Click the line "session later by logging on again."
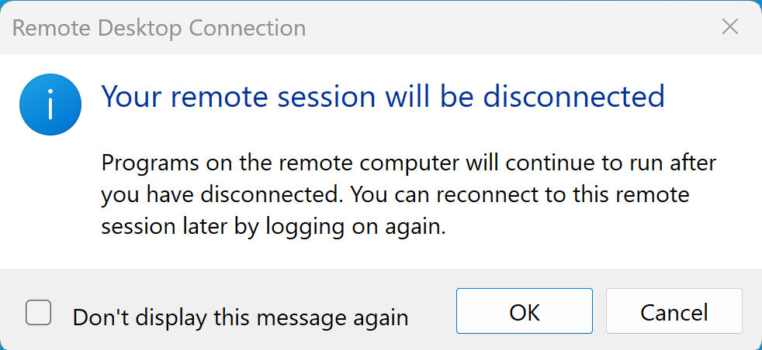Image resolution: width=762 pixels, height=350 pixels. (x=273, y=228)
